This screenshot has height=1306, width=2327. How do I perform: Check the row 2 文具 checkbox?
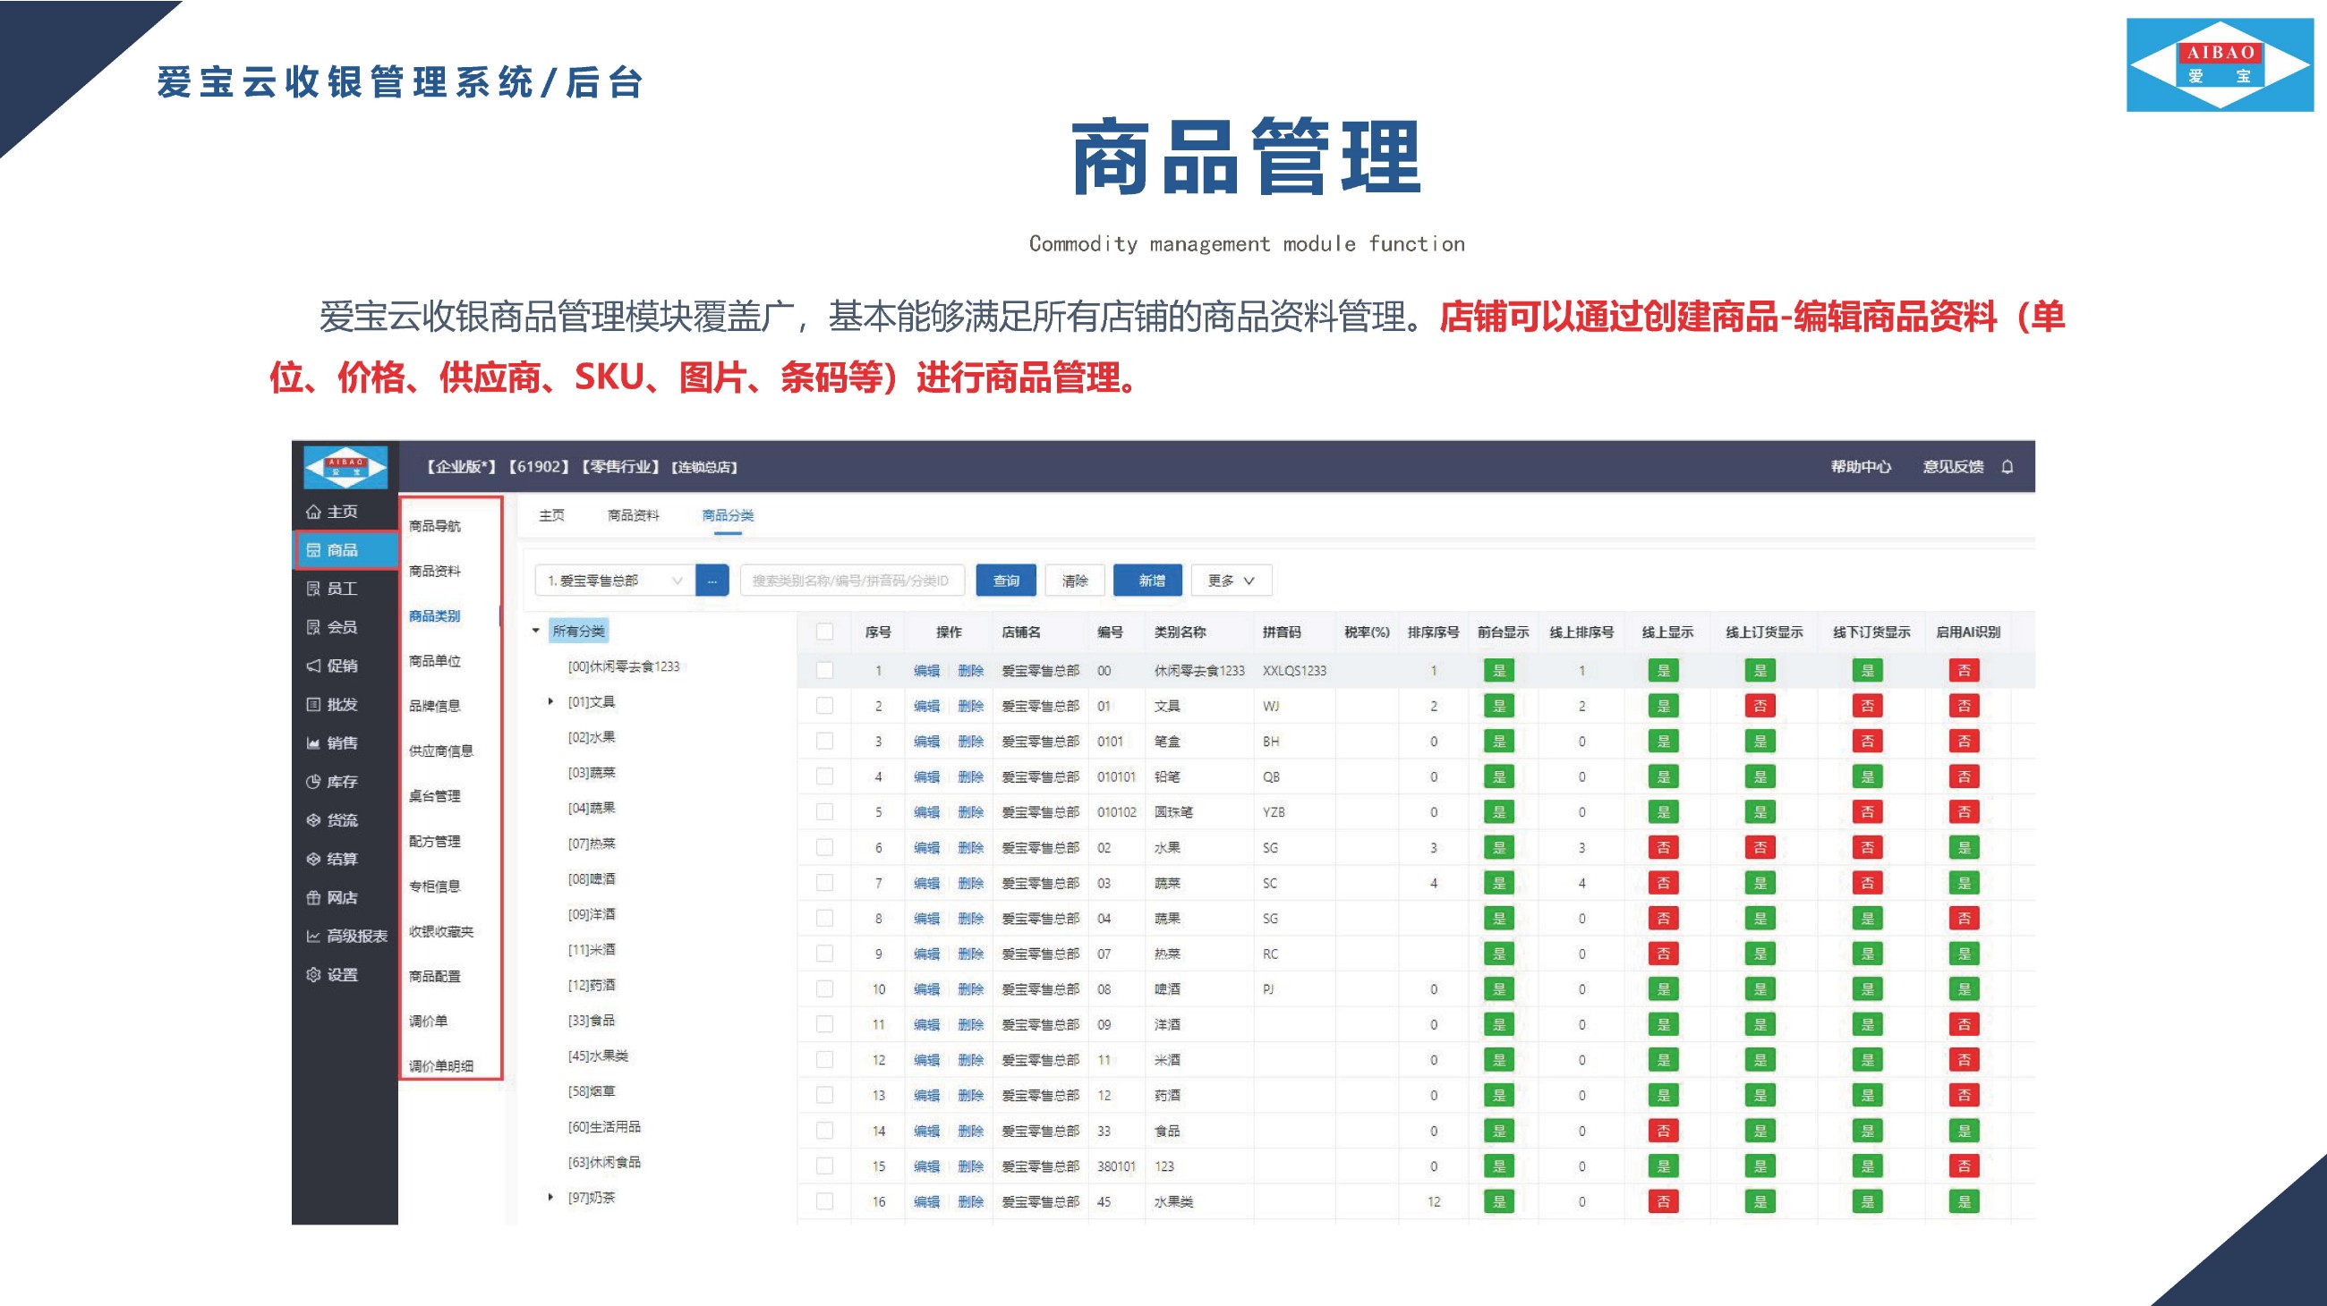[x=823, y=706]
